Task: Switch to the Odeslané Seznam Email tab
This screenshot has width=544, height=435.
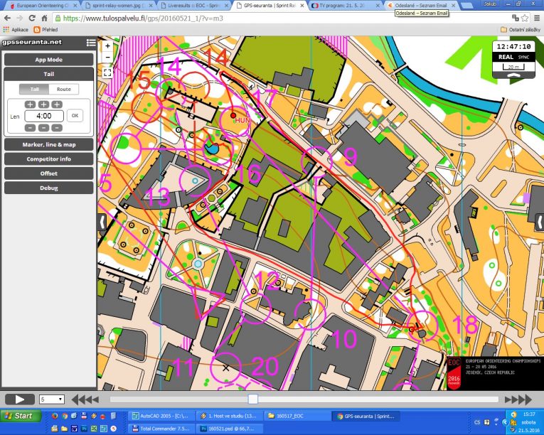Action: (420, 6)
